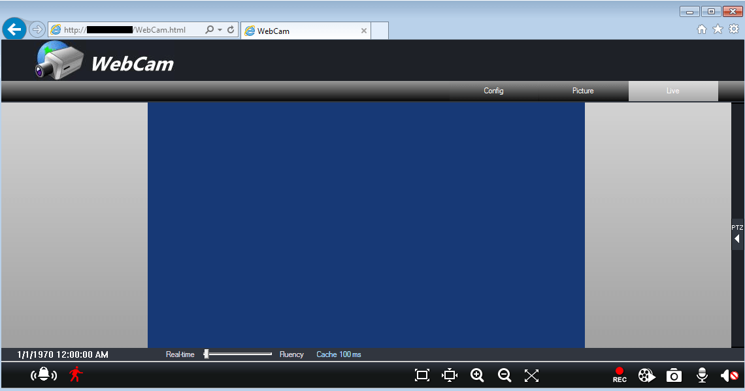Click the original size view icon
Image resolution: width=745 pixels, height=391 pixels.
pos(422,375)
